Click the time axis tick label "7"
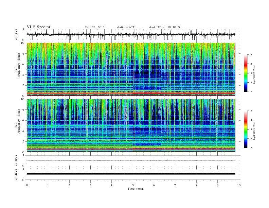Image resolution: width=269 pixels, height=208 pixels. tap(175, 185)
